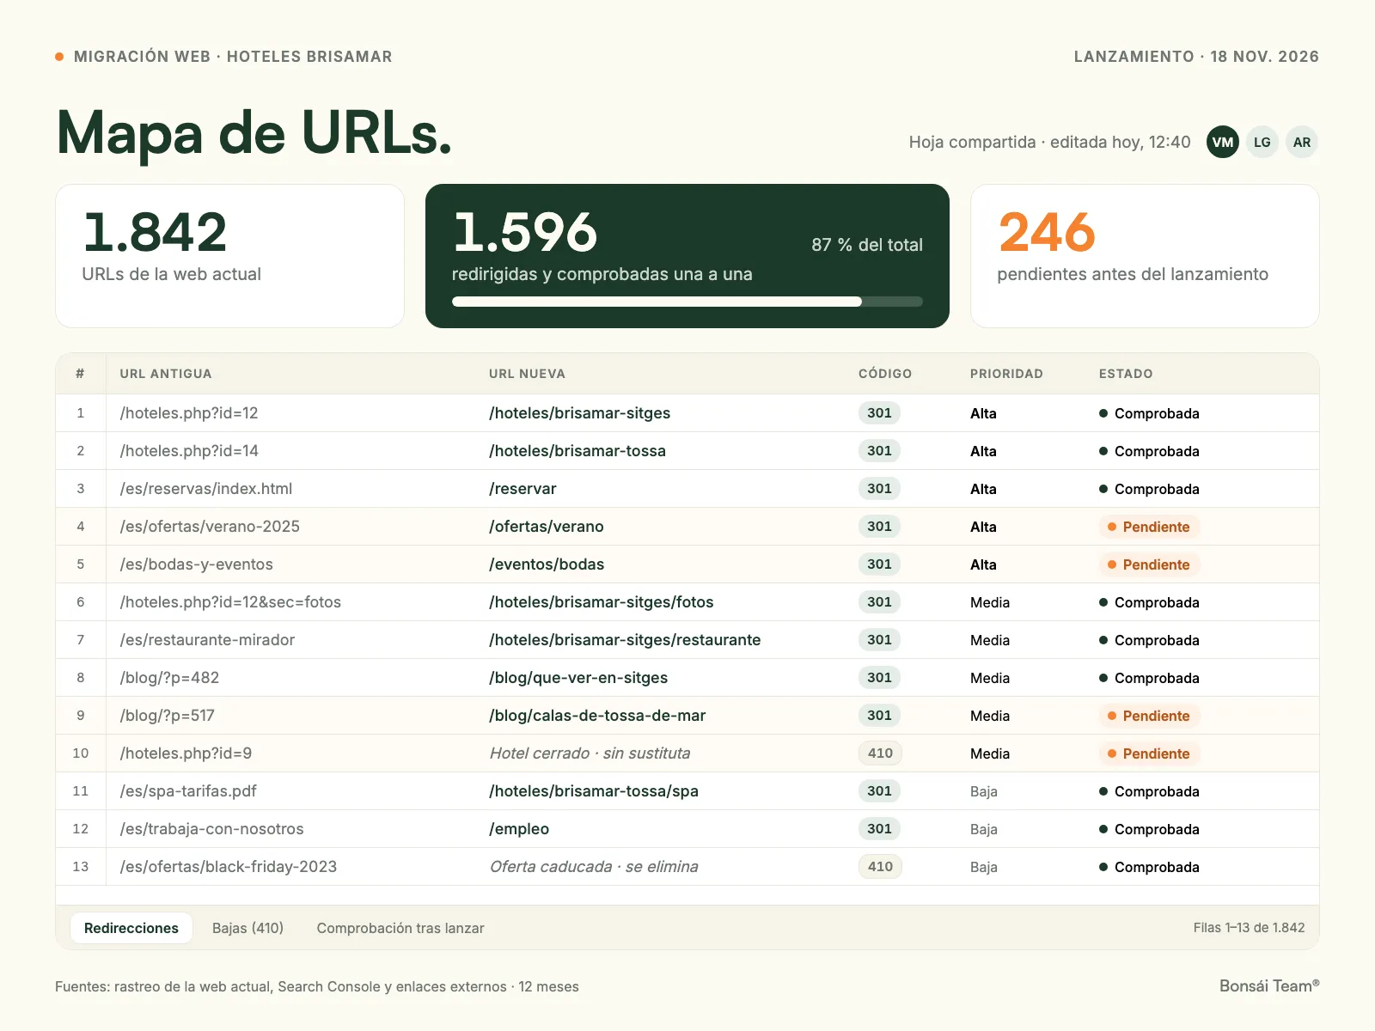The width and height of the screenshot is (1375, 1031).
Task: Select cell /hoteles/brisamar-sitges
Action: [x=579, y=413]
